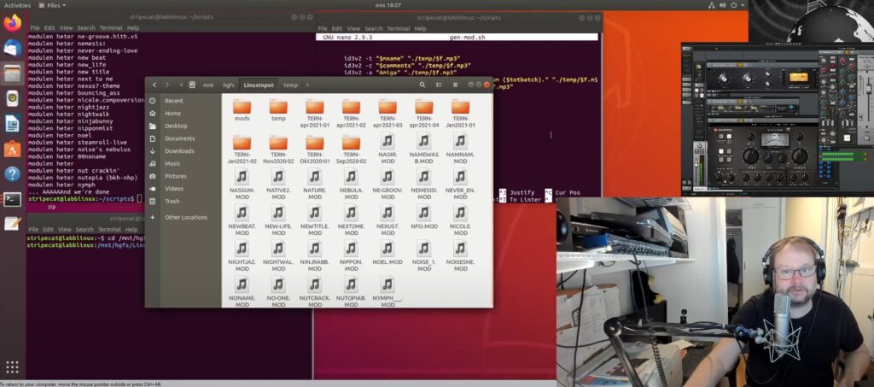Open the system menu arrow in the top bar
This screenshot has height=387, width=874.
(x=743, y=5)
